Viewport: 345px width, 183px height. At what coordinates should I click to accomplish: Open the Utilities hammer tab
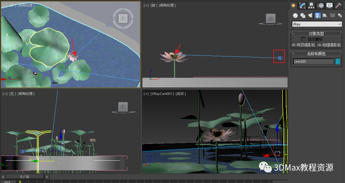(x=338, y=6)
